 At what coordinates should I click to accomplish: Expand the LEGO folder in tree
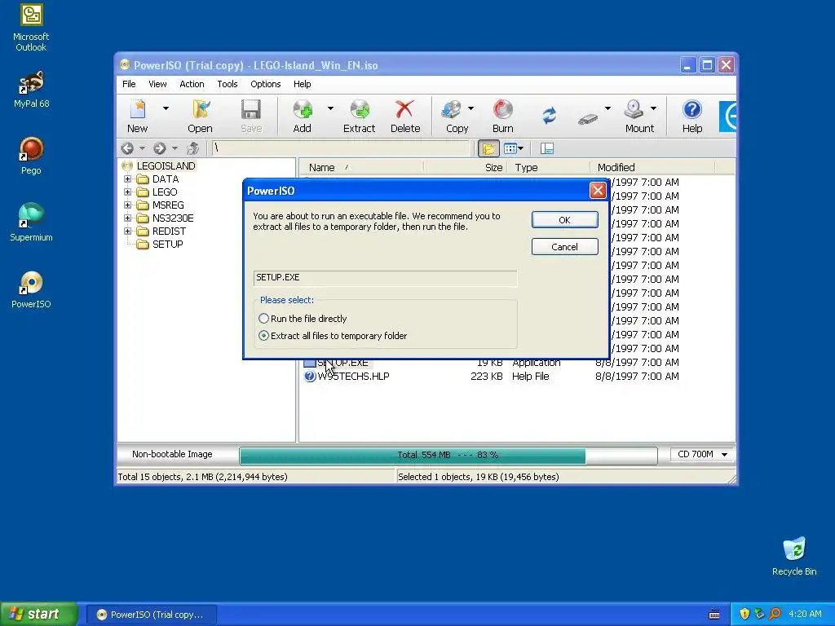click(x=128, y=192)
